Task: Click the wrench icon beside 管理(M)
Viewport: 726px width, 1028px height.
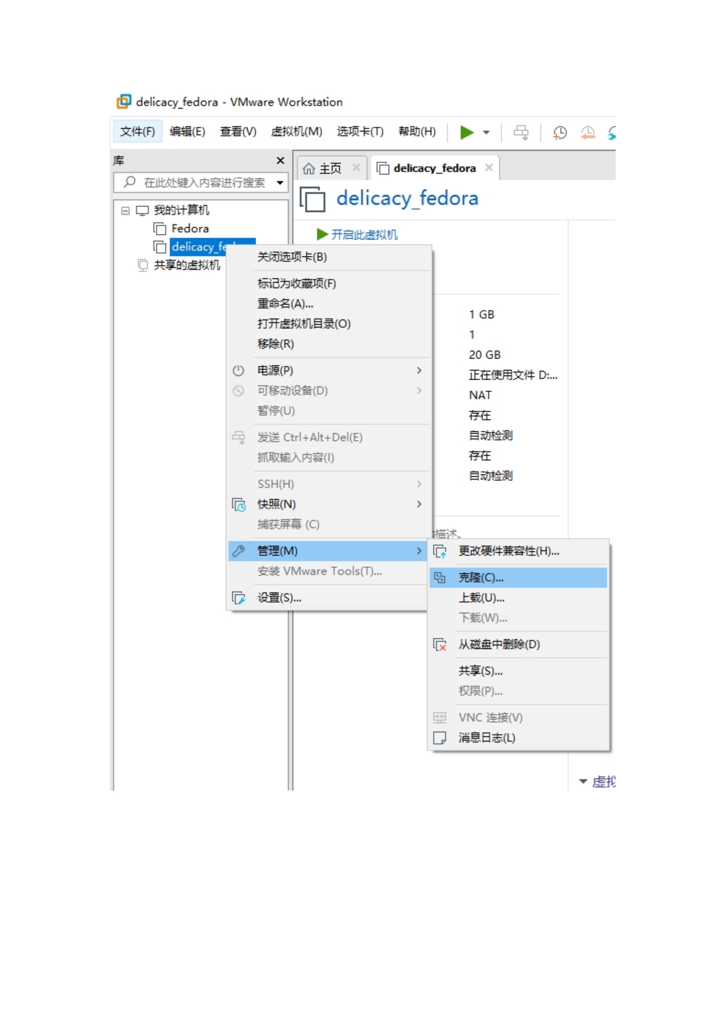Action: [239, 551]
